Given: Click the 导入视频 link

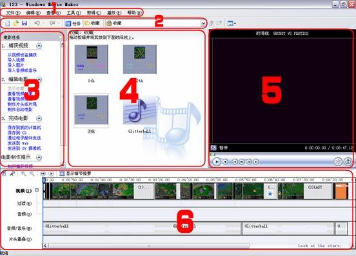Looking at the screenshot, I should 16,60.
